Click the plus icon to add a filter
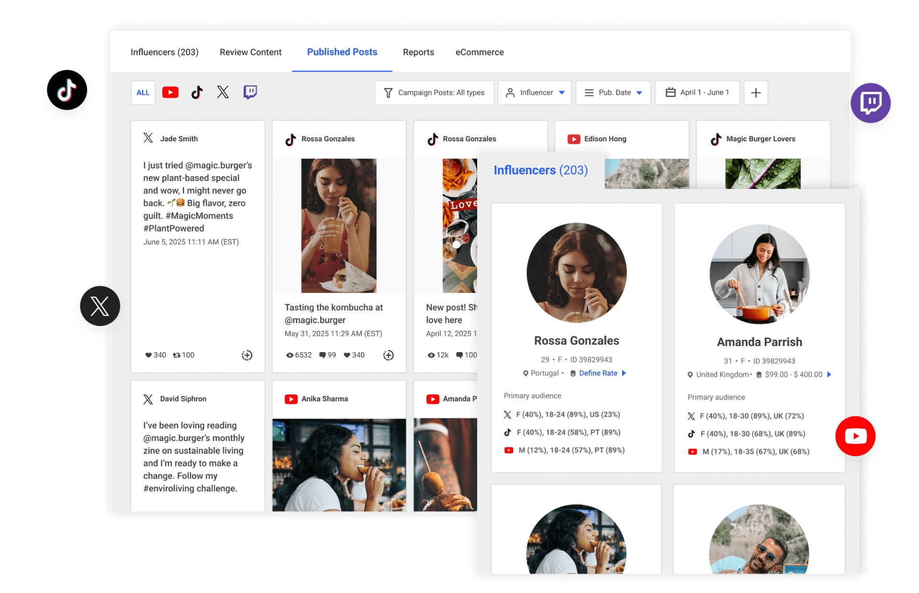The image size is (919, 593). click(755, 92)
